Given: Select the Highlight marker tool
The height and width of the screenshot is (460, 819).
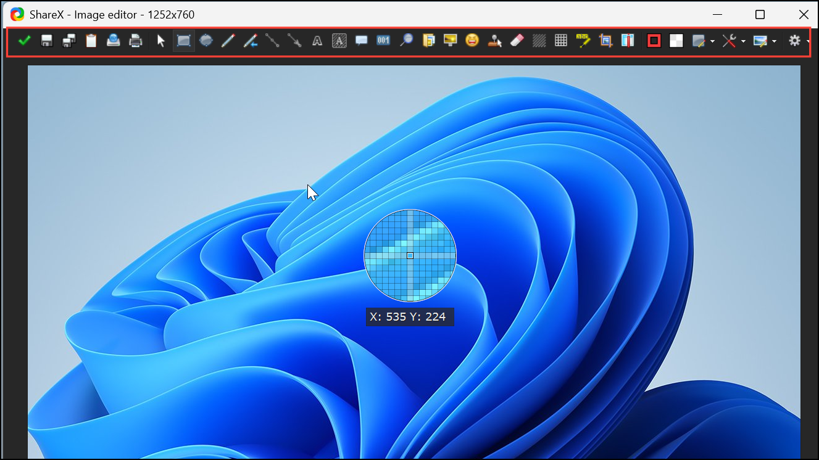Looking at the screenshot, I should coord(583,41).
